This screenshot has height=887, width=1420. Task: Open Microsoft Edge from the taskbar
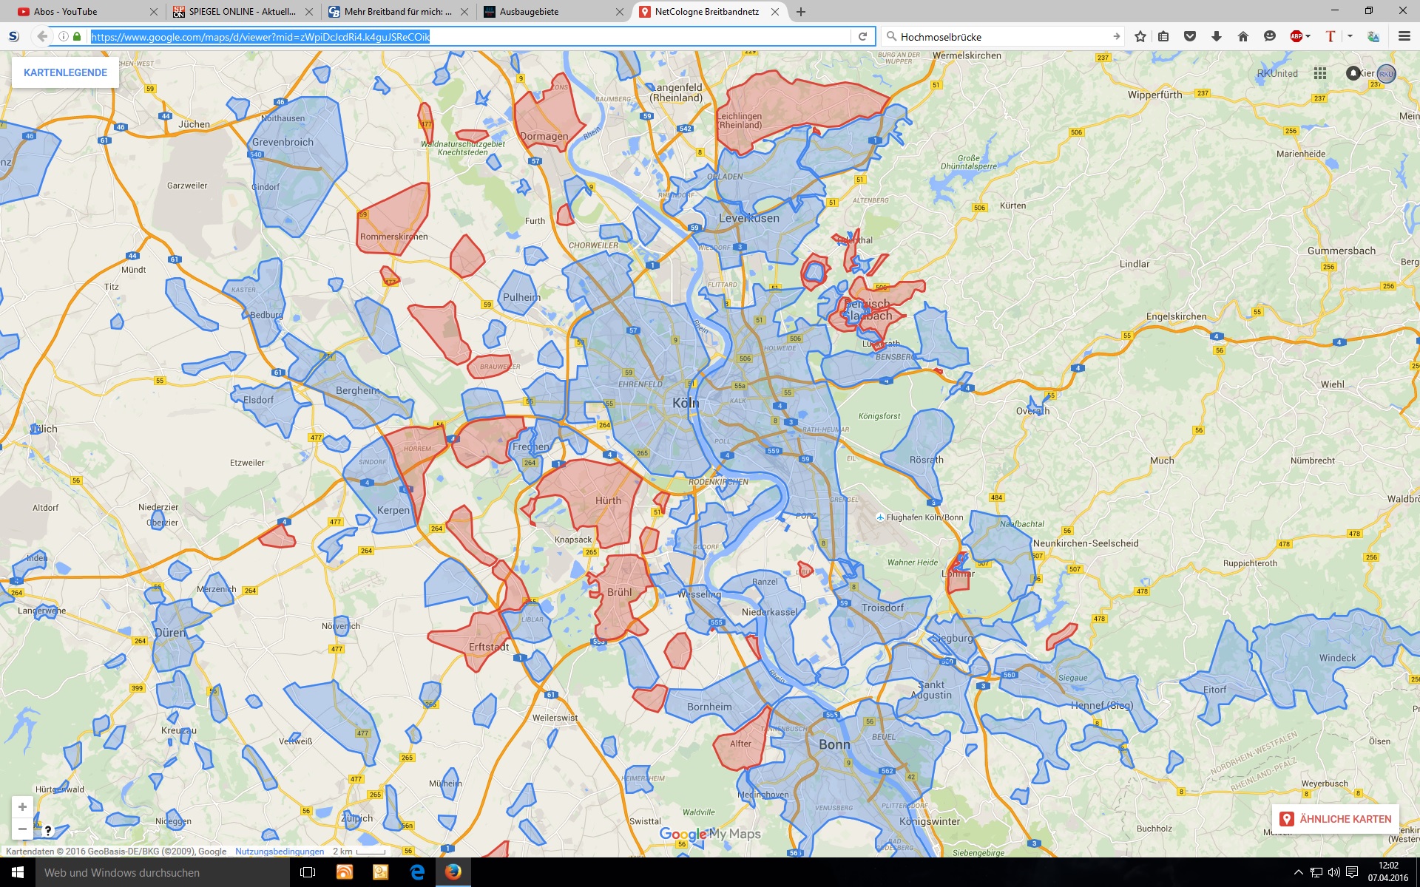click(417, 872)
